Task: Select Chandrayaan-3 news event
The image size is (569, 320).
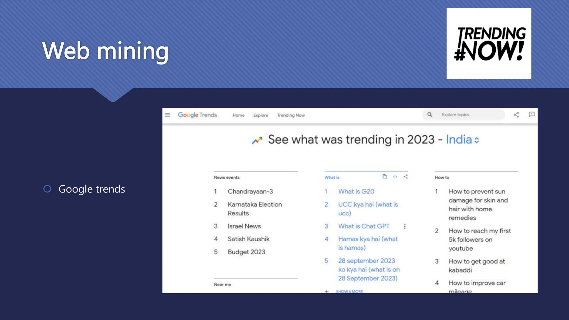Action: [x=250, y=191]
